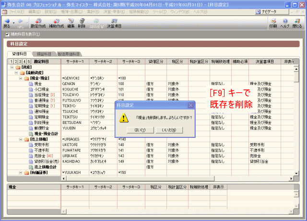Select the 売掛金 account icon
307x221 pixels.
click(31, 156)
